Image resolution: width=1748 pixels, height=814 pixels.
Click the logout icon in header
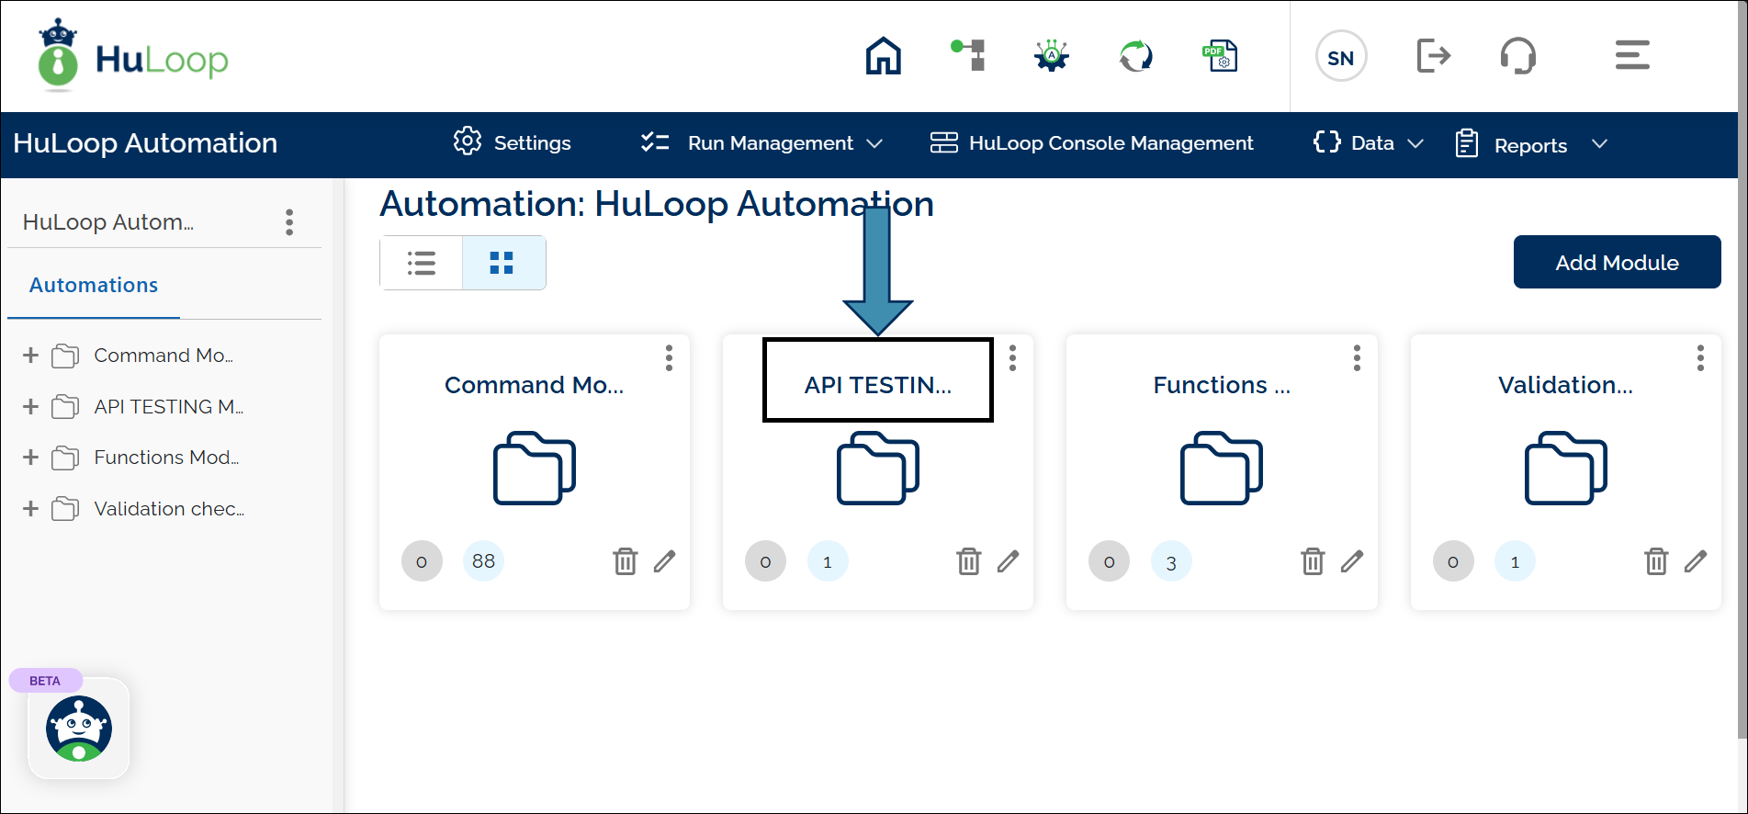point(1433,56)
